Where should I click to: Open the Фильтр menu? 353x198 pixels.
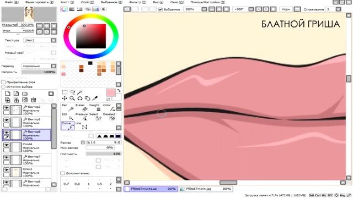137,2
